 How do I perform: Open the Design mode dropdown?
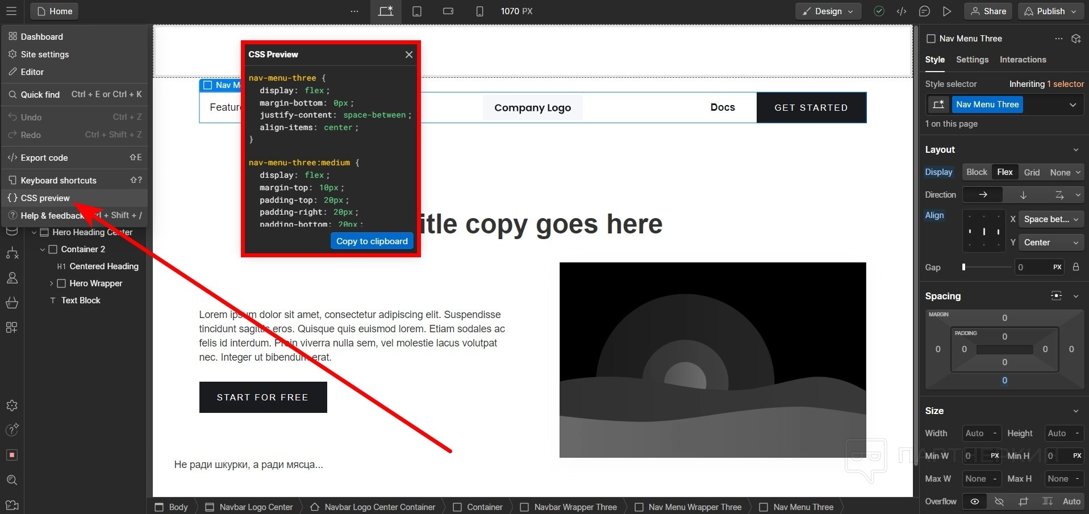tap(828, 11)
